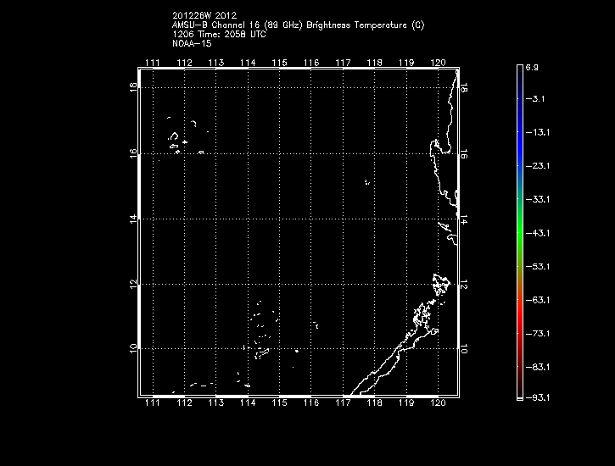Select longitude label 115 on the top axis
The width and height of the screenshot is (615, 466).
tap(279, 63)
